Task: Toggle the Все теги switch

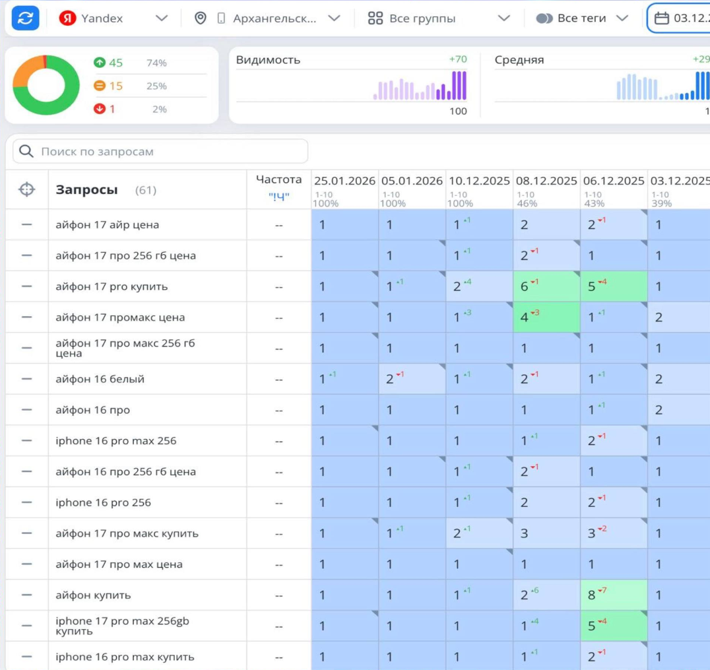Action: (544, 18)
